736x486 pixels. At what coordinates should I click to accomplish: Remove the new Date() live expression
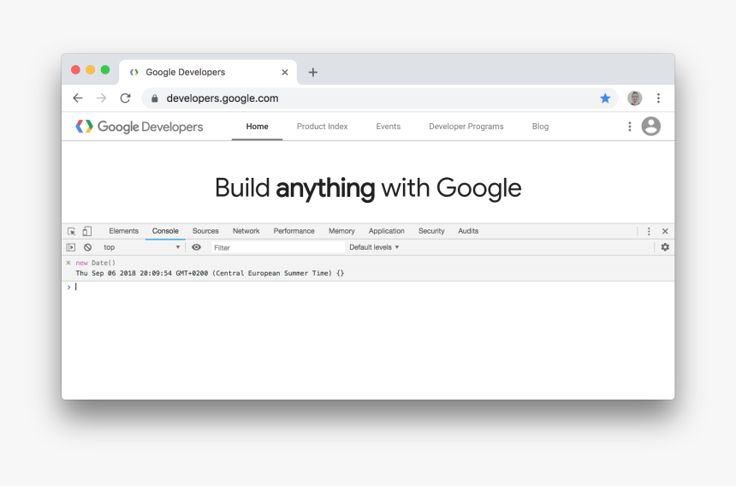(68, 263)
